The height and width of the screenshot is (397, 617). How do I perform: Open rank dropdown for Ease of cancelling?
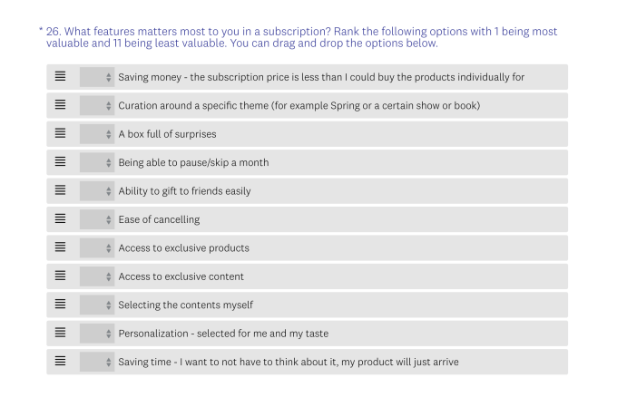(x=97, y=219)
